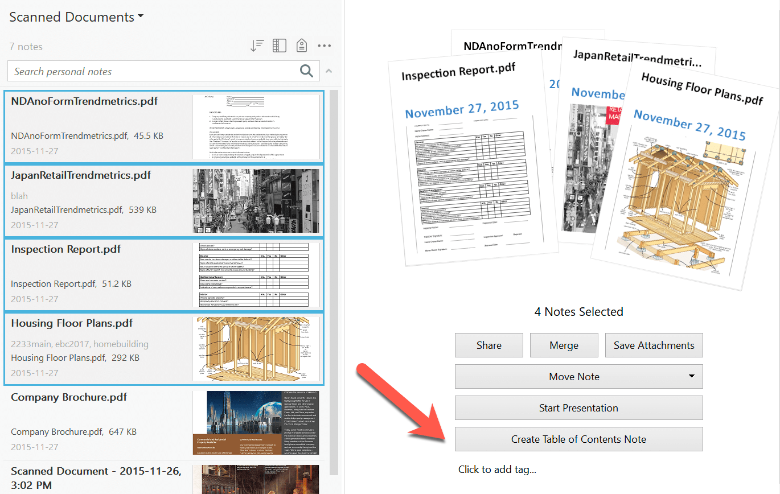Image resolution: width=780 pixels, height=494 pixels.
Task: Click the note list vertical scrollbar
Action: (334, 282)
